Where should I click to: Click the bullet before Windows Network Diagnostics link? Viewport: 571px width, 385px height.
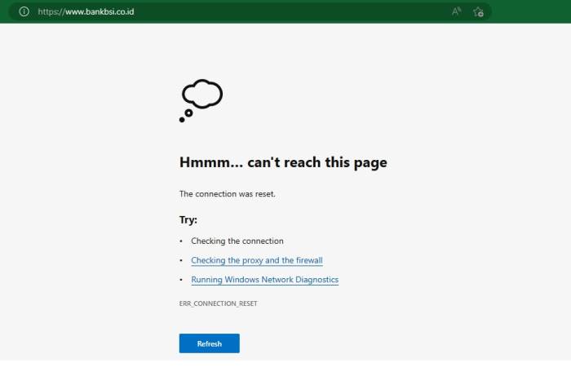click(x=181, y=280)
